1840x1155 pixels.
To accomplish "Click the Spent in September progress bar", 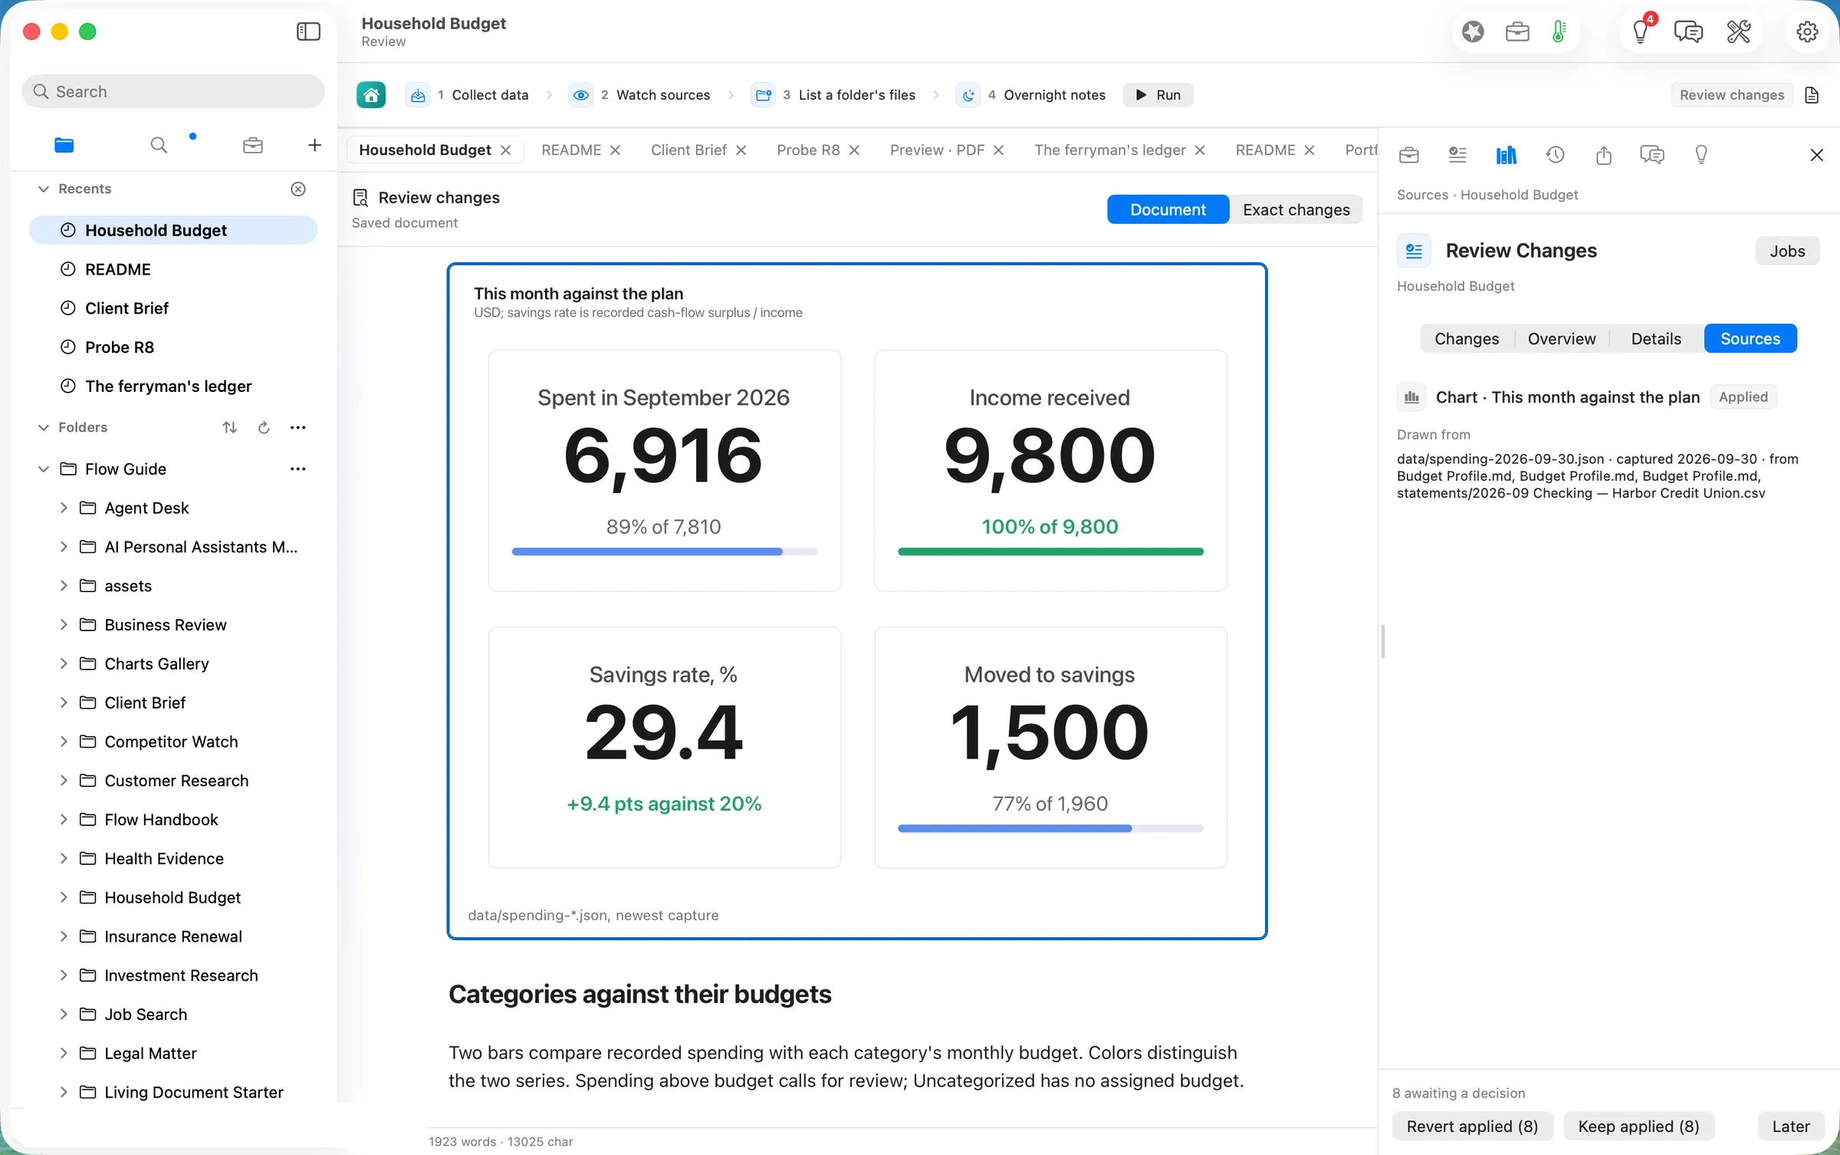I will (x=665, y=551).
